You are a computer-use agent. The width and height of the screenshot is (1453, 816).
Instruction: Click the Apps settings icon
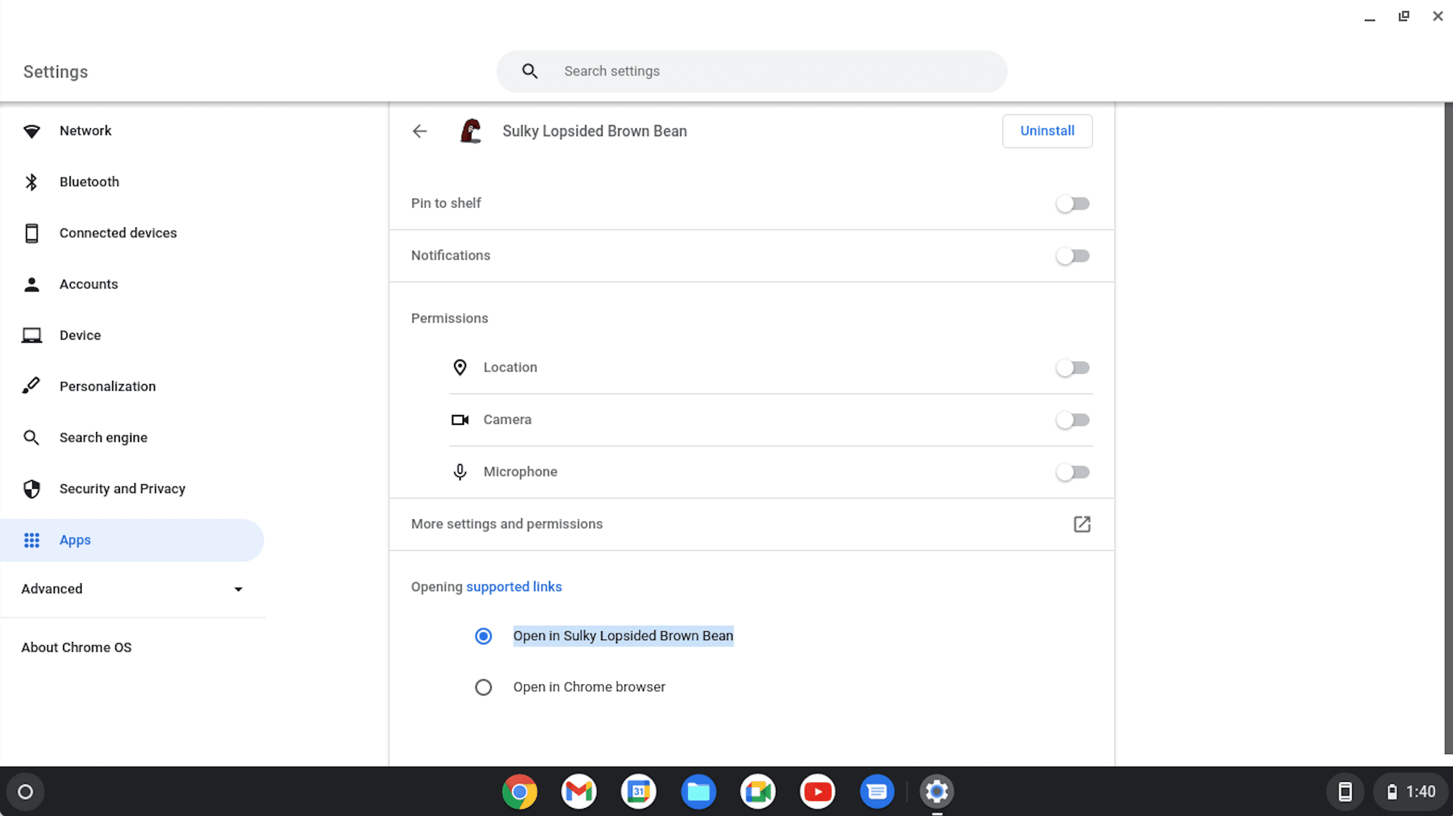pos(32,539)
